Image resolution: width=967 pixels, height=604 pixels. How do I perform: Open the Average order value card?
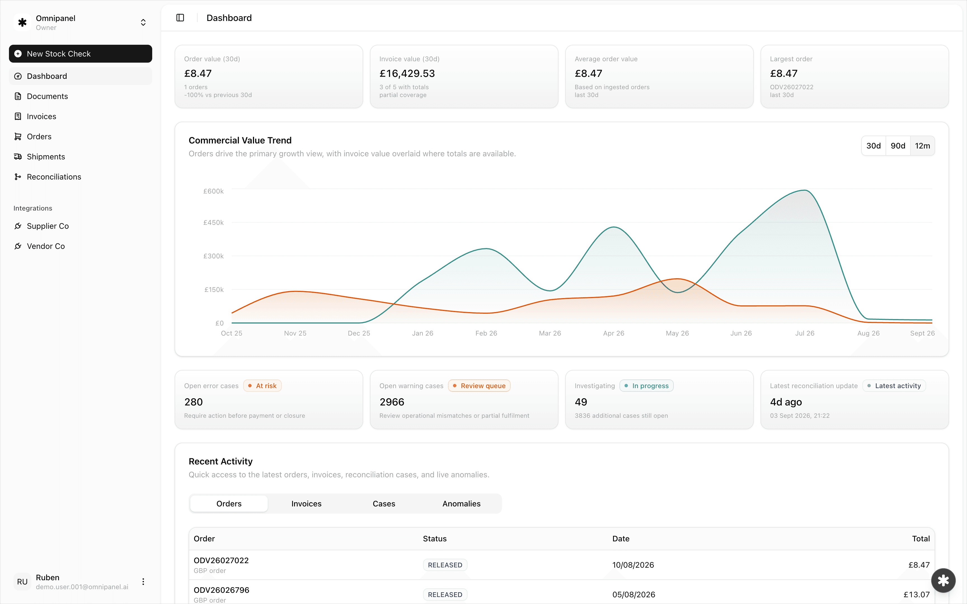(x=659, y=76)
